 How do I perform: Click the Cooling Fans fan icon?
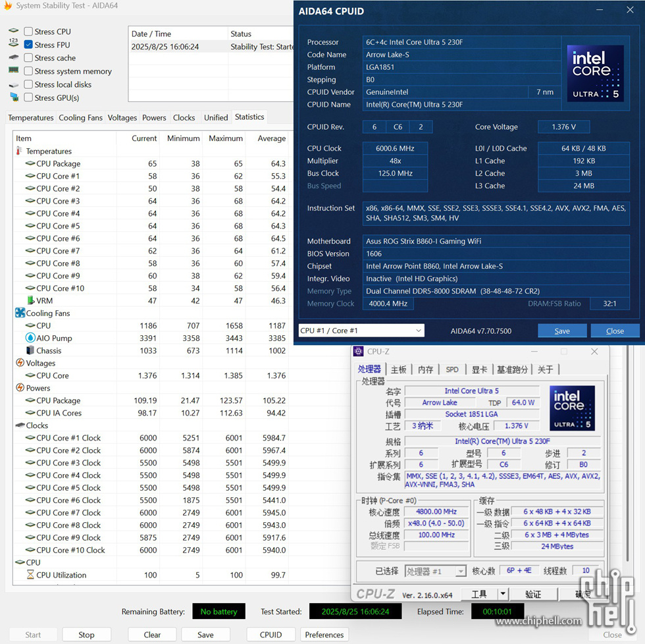click(20, 313)
